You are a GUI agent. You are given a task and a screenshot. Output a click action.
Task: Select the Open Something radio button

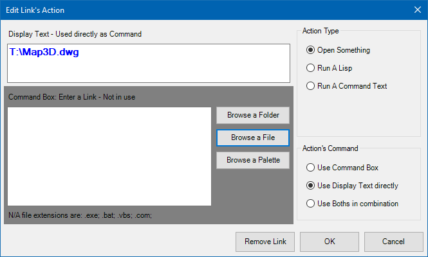[x=311, y=50]
